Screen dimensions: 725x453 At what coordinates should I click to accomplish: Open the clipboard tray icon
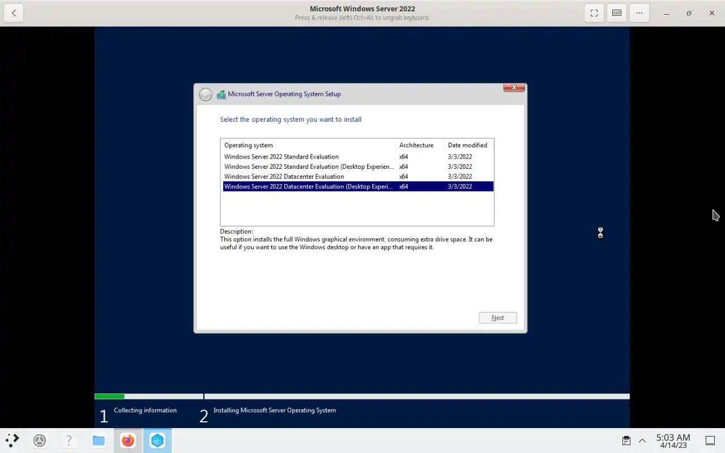626,441
